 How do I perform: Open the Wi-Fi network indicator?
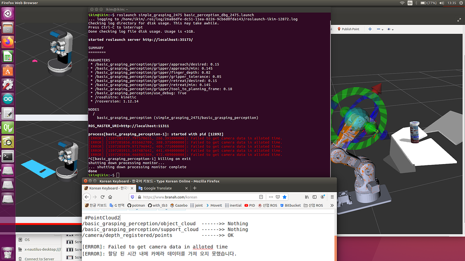coord(402,3)
